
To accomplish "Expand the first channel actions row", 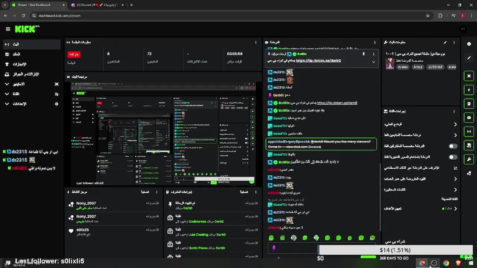I will (420, 124).
